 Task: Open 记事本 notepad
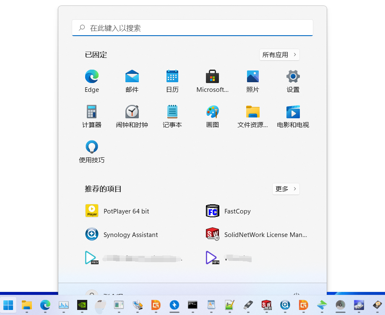tap(172, 116)
